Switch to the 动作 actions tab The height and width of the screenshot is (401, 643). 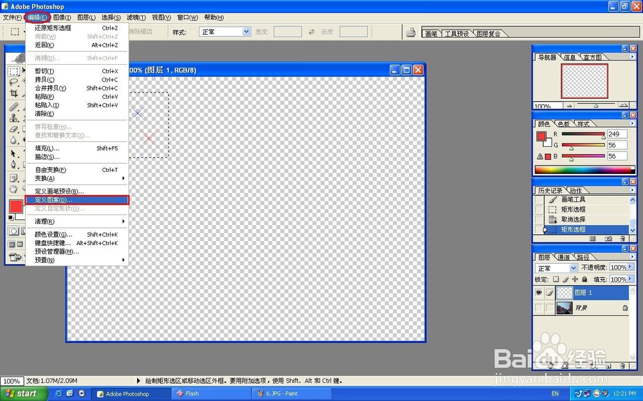(576, 191)
